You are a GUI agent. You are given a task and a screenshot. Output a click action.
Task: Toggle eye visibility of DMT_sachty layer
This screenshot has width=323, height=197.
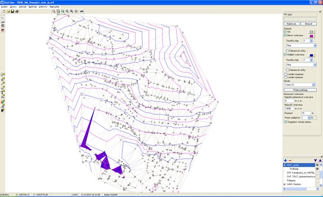click(x=317, y=165)
